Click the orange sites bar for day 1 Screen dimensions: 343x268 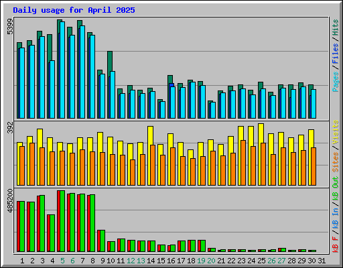(22, 165)
